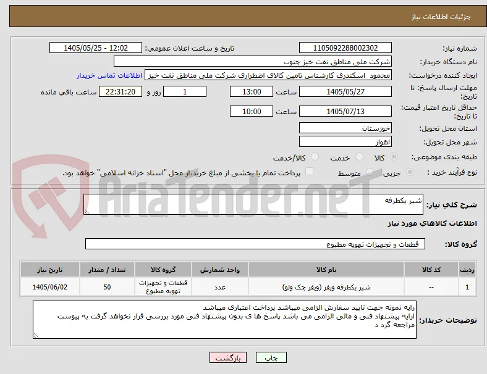Click the goods group cell in table row
Viewport: 487px width, 374px height.
163,287
